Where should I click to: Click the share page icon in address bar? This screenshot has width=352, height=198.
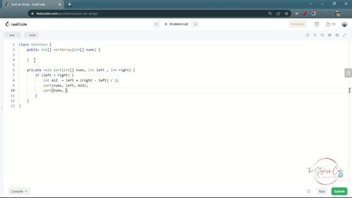278,13
